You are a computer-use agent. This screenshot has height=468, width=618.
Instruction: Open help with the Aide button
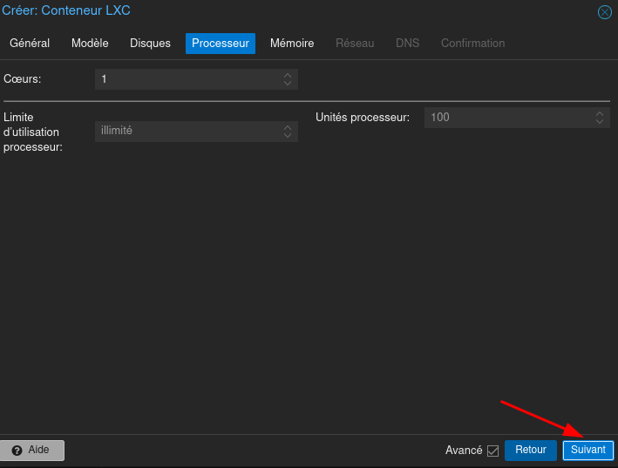(x=32, y=451)
